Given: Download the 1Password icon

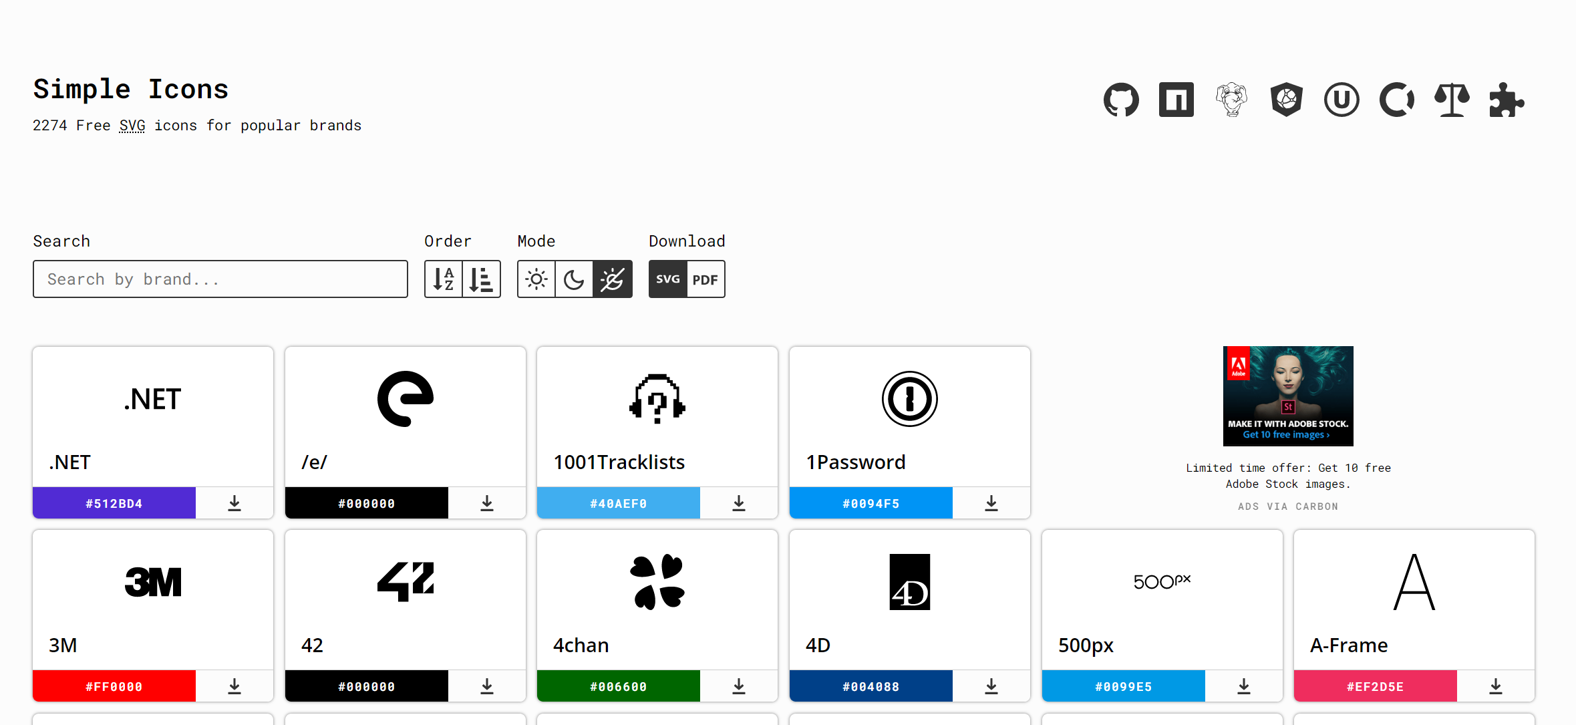Looking at the screenshot, I should pyautogui.click(x=991, y=503).
